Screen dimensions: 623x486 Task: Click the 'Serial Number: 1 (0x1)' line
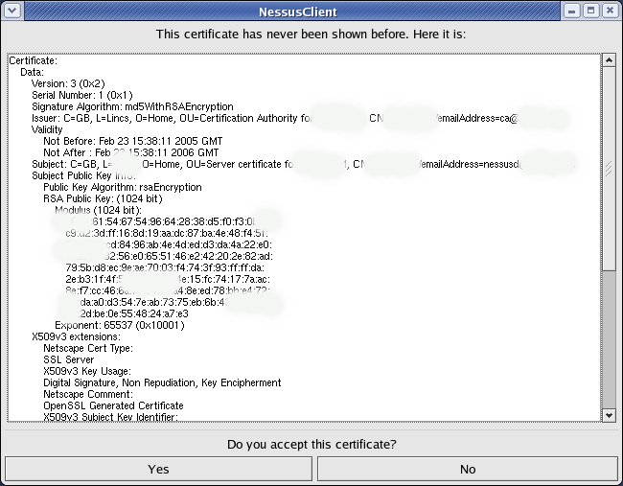(x=81, y=95)
